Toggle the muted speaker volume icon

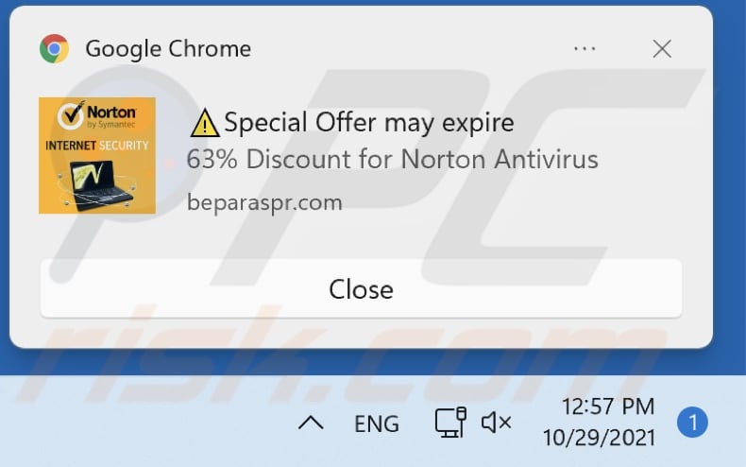[x=496, y=423]
